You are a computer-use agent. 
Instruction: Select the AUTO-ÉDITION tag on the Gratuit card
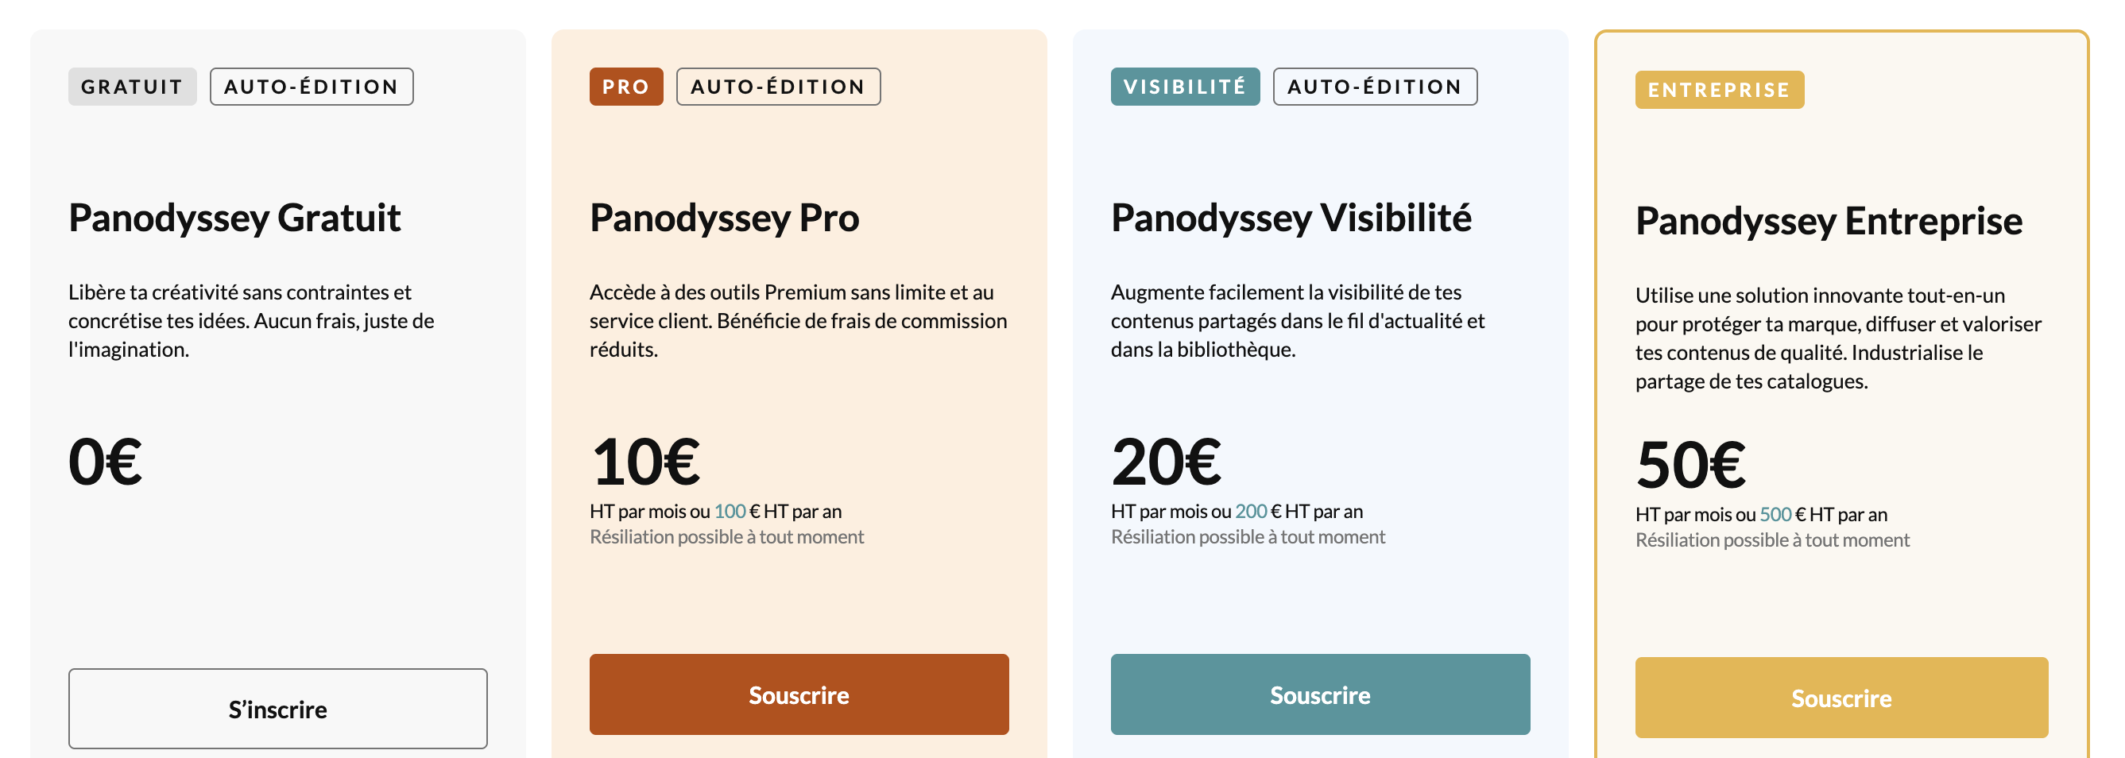pos(312,87)
